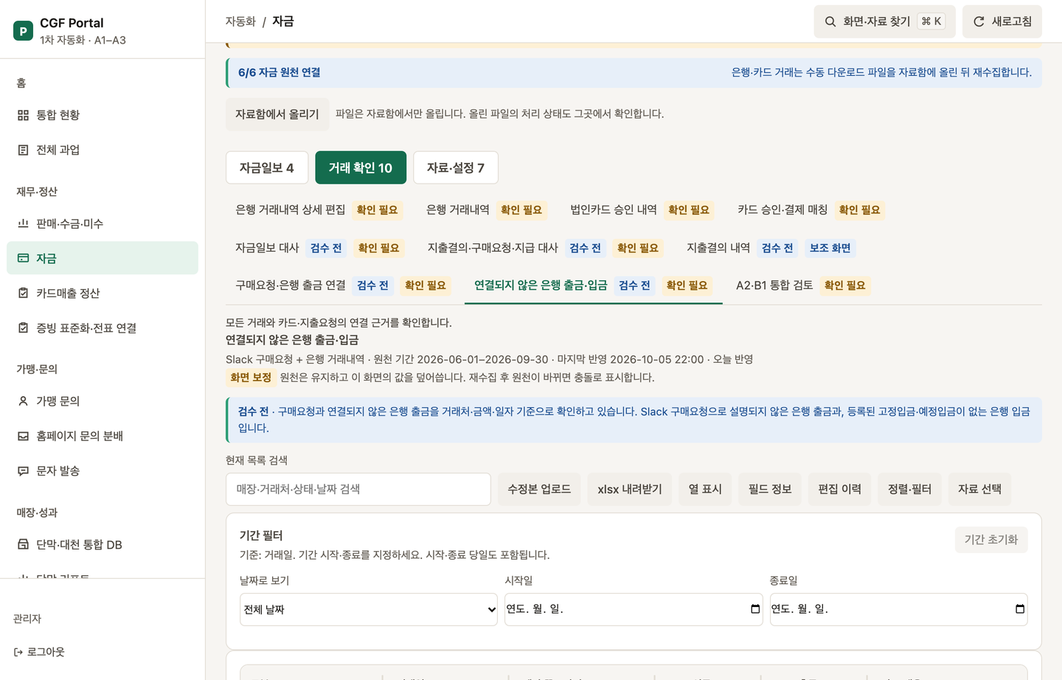Screen dimensions: 1062x680
Task: Click the 문자 발송 message icon
Action: tap(23, 471)
